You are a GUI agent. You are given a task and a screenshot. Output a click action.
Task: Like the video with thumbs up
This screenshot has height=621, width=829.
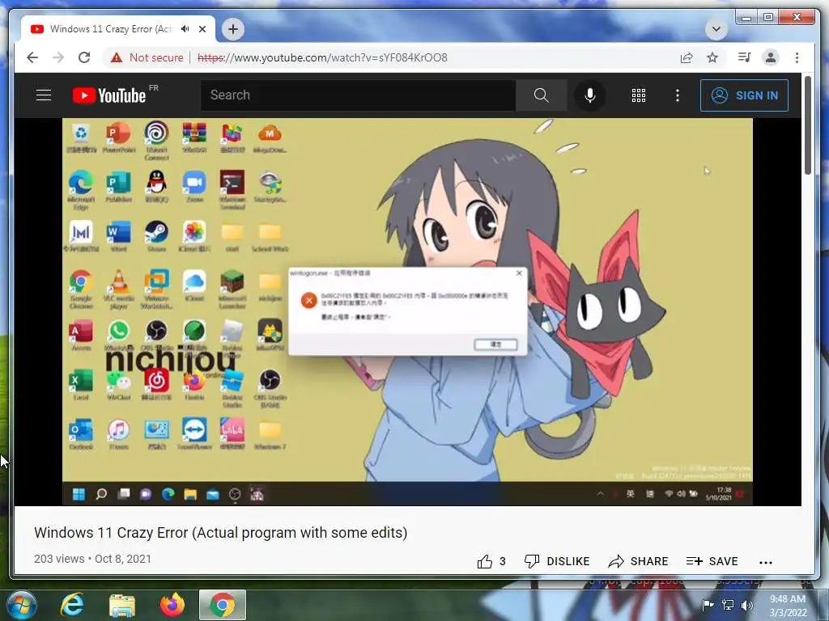coord(485,561)
